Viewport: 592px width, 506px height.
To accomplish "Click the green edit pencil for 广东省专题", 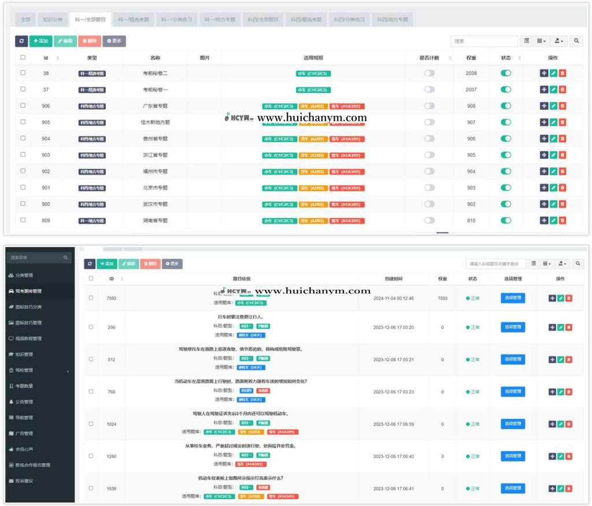I will point(553,106).
